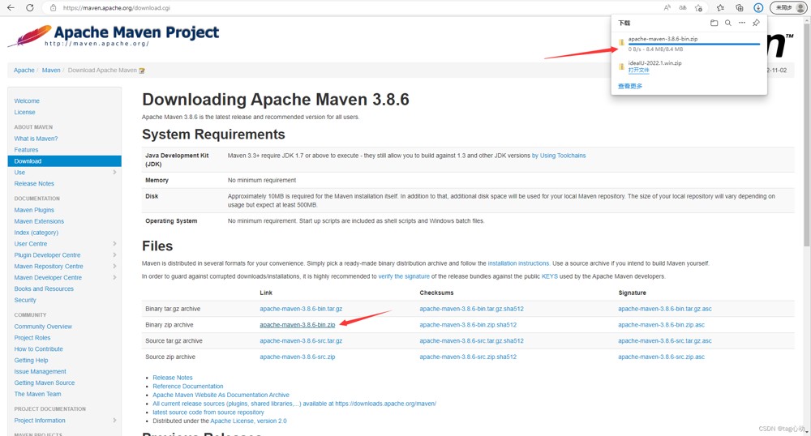The image size is (811, 436).
Task: Open What is Maven? in the sidebar
Action: tap(36, 139)
